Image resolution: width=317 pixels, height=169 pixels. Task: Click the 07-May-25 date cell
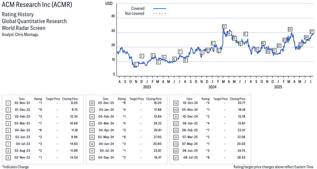[190, 144]
